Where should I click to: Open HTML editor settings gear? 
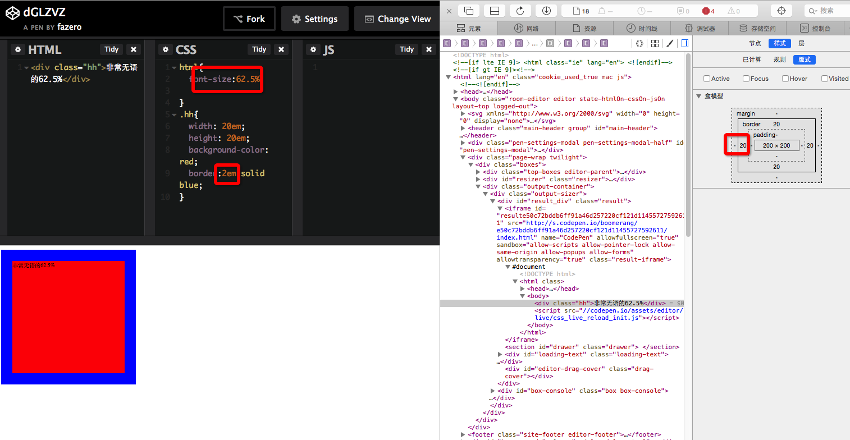pos(18,50)
